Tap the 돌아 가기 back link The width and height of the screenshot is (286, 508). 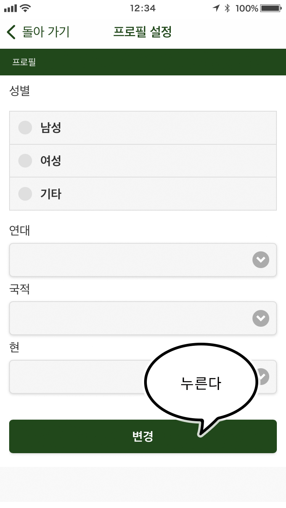tap(46, 32)
